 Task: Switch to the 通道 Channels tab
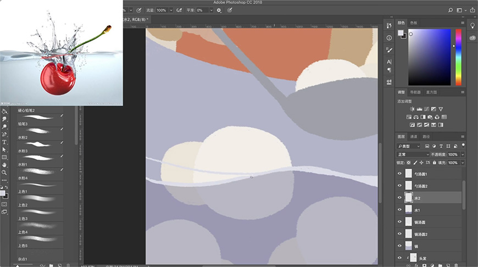[x=413, y=137]
